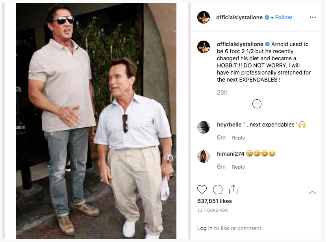
Task: Click the post photo
Action: tap(96, 120)
